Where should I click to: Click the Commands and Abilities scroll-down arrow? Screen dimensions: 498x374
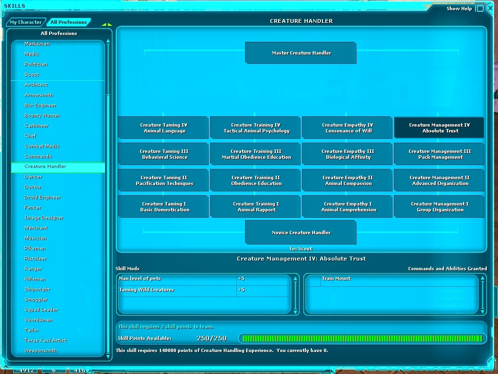[482, 312]
